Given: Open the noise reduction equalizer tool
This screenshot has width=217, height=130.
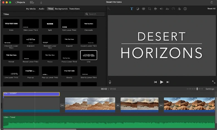Looking at the screenshot, I should 167,9.
